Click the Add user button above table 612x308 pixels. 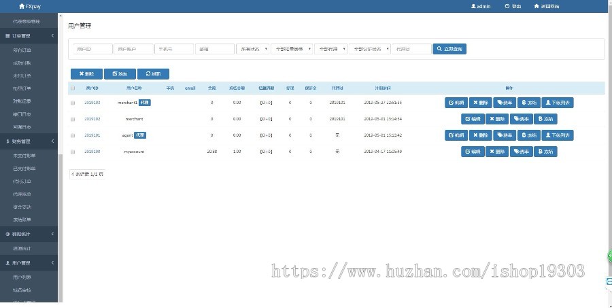coord(120,74)
